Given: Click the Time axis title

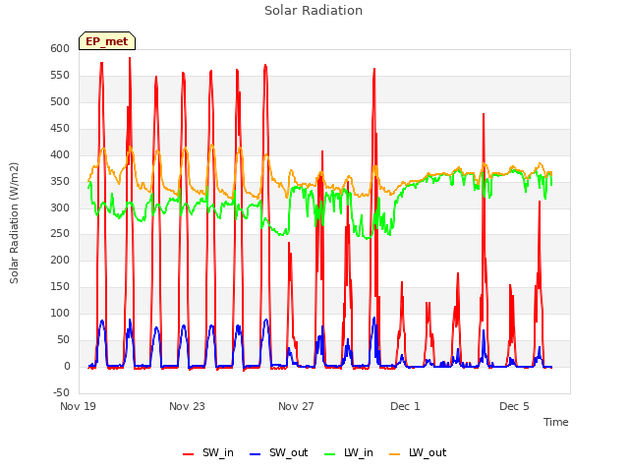Looking at the screenshot, I should pos(556,422).
